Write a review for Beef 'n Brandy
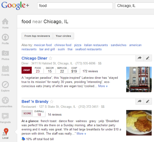 [x=148, y=101]
